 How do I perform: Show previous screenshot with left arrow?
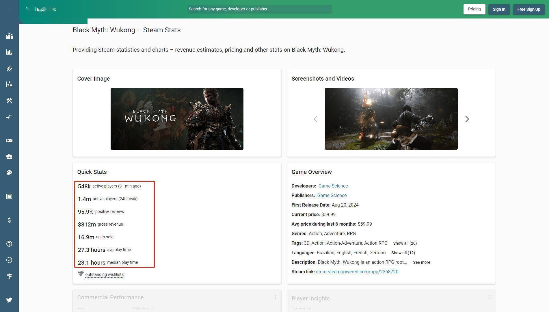(315, 119)
